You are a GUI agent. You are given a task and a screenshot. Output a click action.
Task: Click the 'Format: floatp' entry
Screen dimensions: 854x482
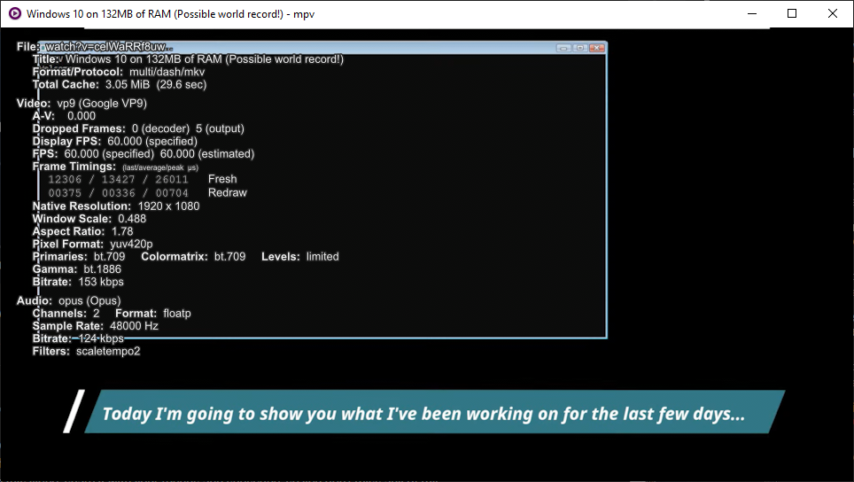pos(153,313)
